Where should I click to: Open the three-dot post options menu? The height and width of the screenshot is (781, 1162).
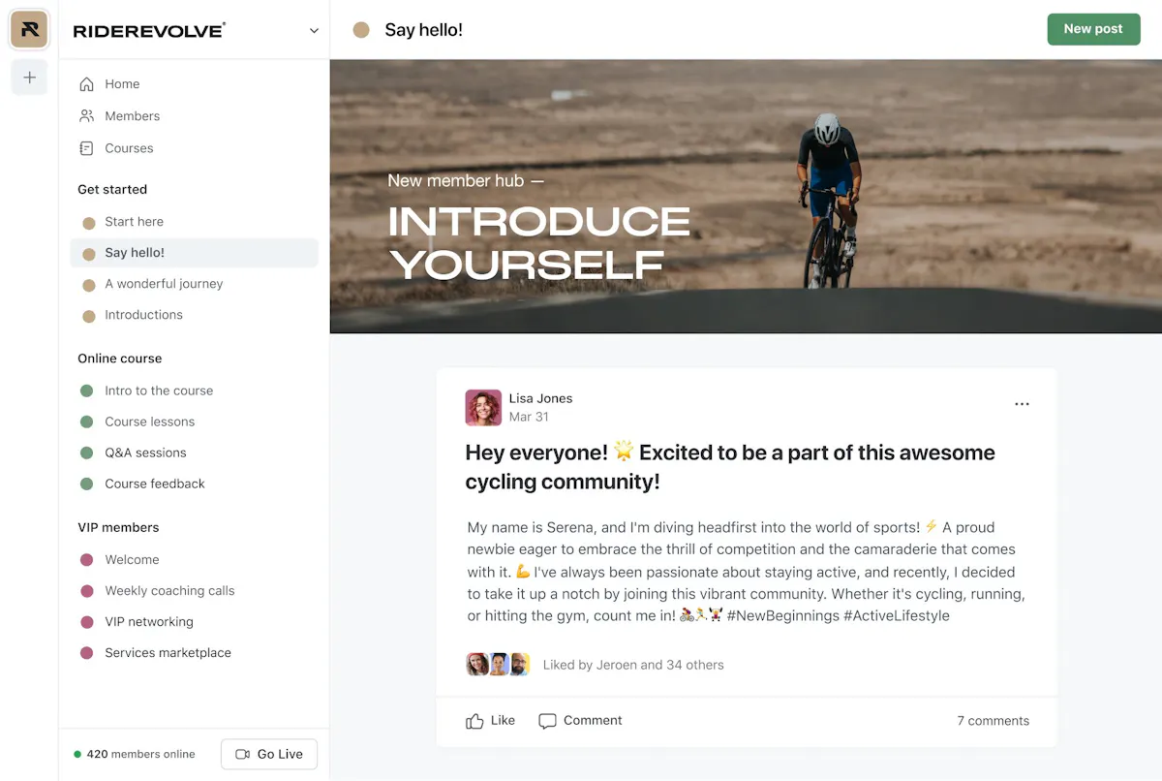(x=1022, y=404)
